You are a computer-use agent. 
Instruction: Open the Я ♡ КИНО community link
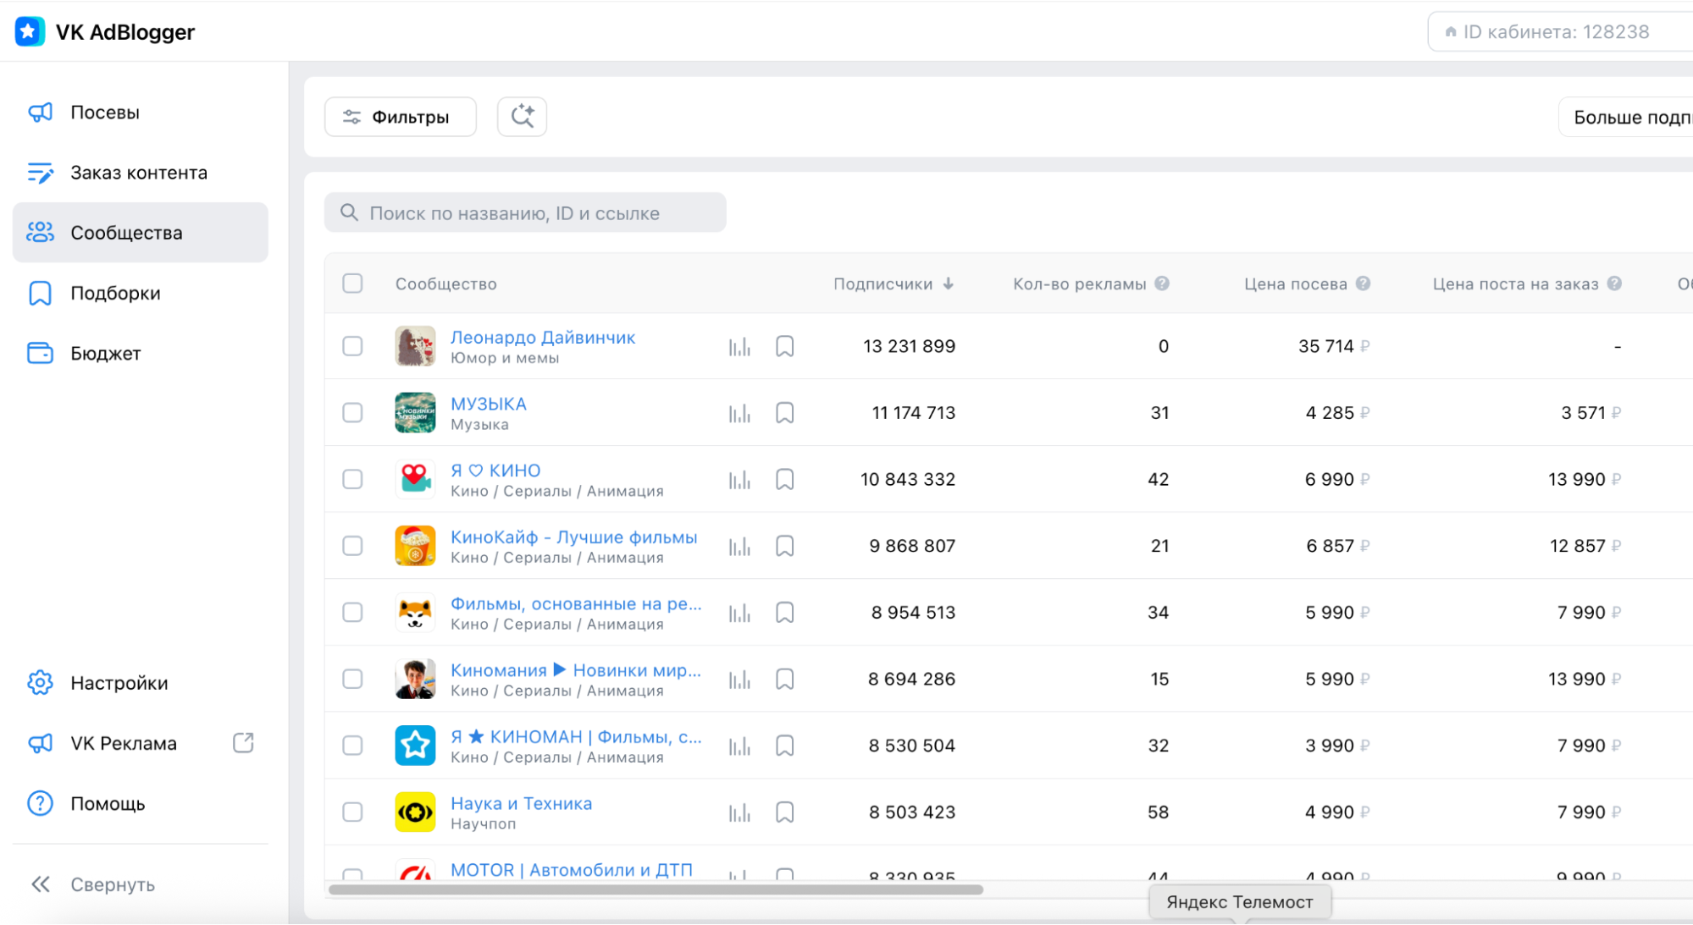(495, 471)
